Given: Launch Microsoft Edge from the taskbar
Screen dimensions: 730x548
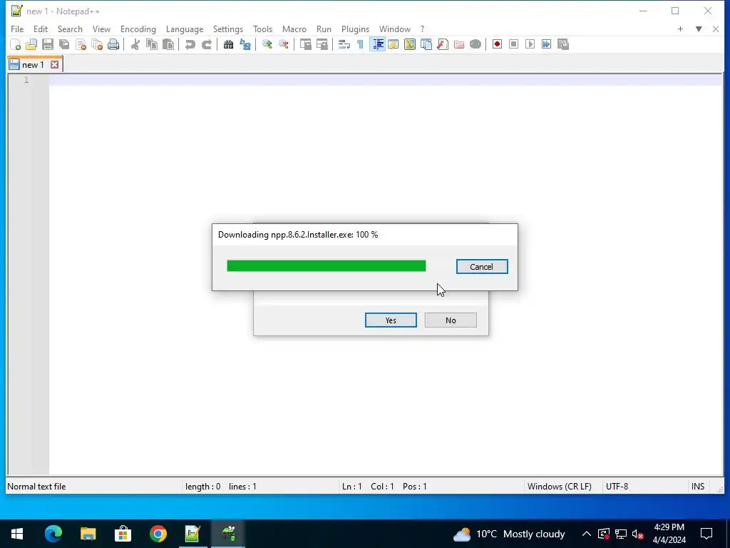Looking at the screenshot, I should (53, 534).
